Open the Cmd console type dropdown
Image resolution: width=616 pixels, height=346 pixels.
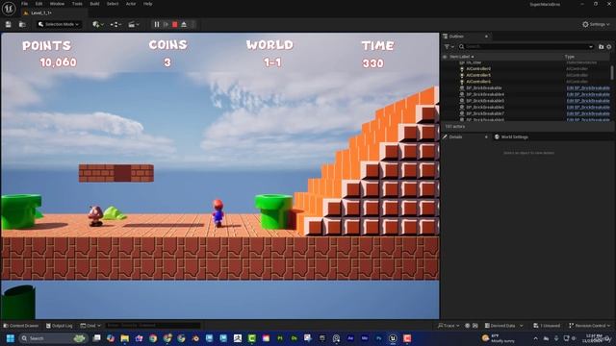click(90, 326)
